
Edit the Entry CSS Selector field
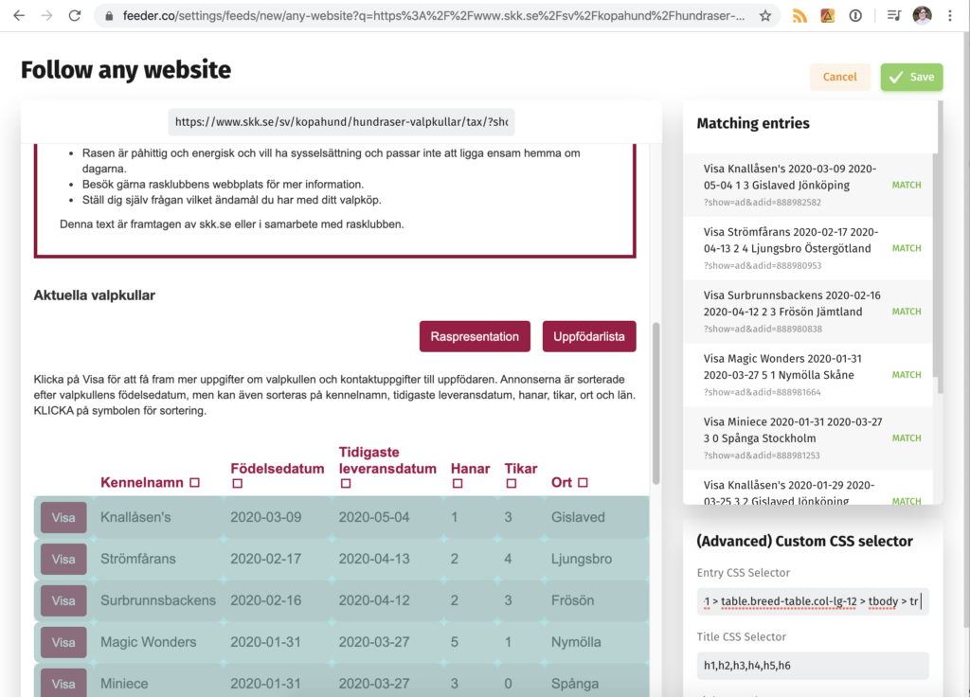[x=812, y=601]
